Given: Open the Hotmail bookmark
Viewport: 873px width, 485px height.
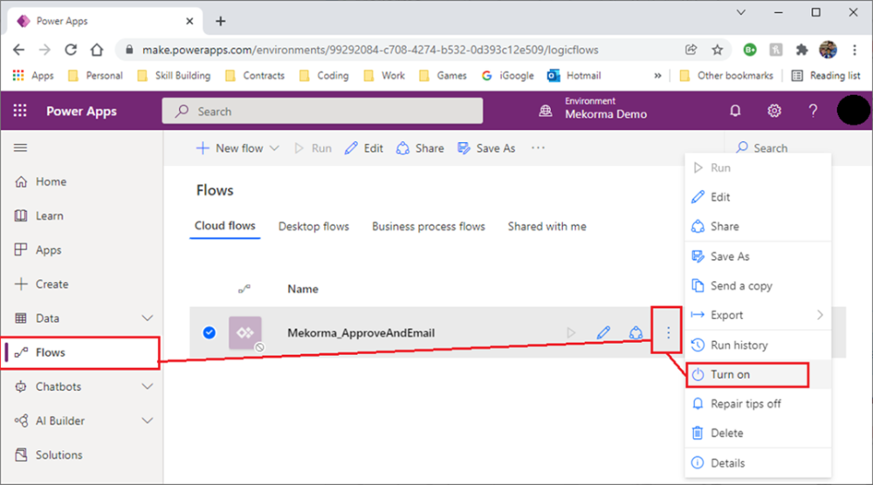Looking at the screenshot, I should (574, 76).
